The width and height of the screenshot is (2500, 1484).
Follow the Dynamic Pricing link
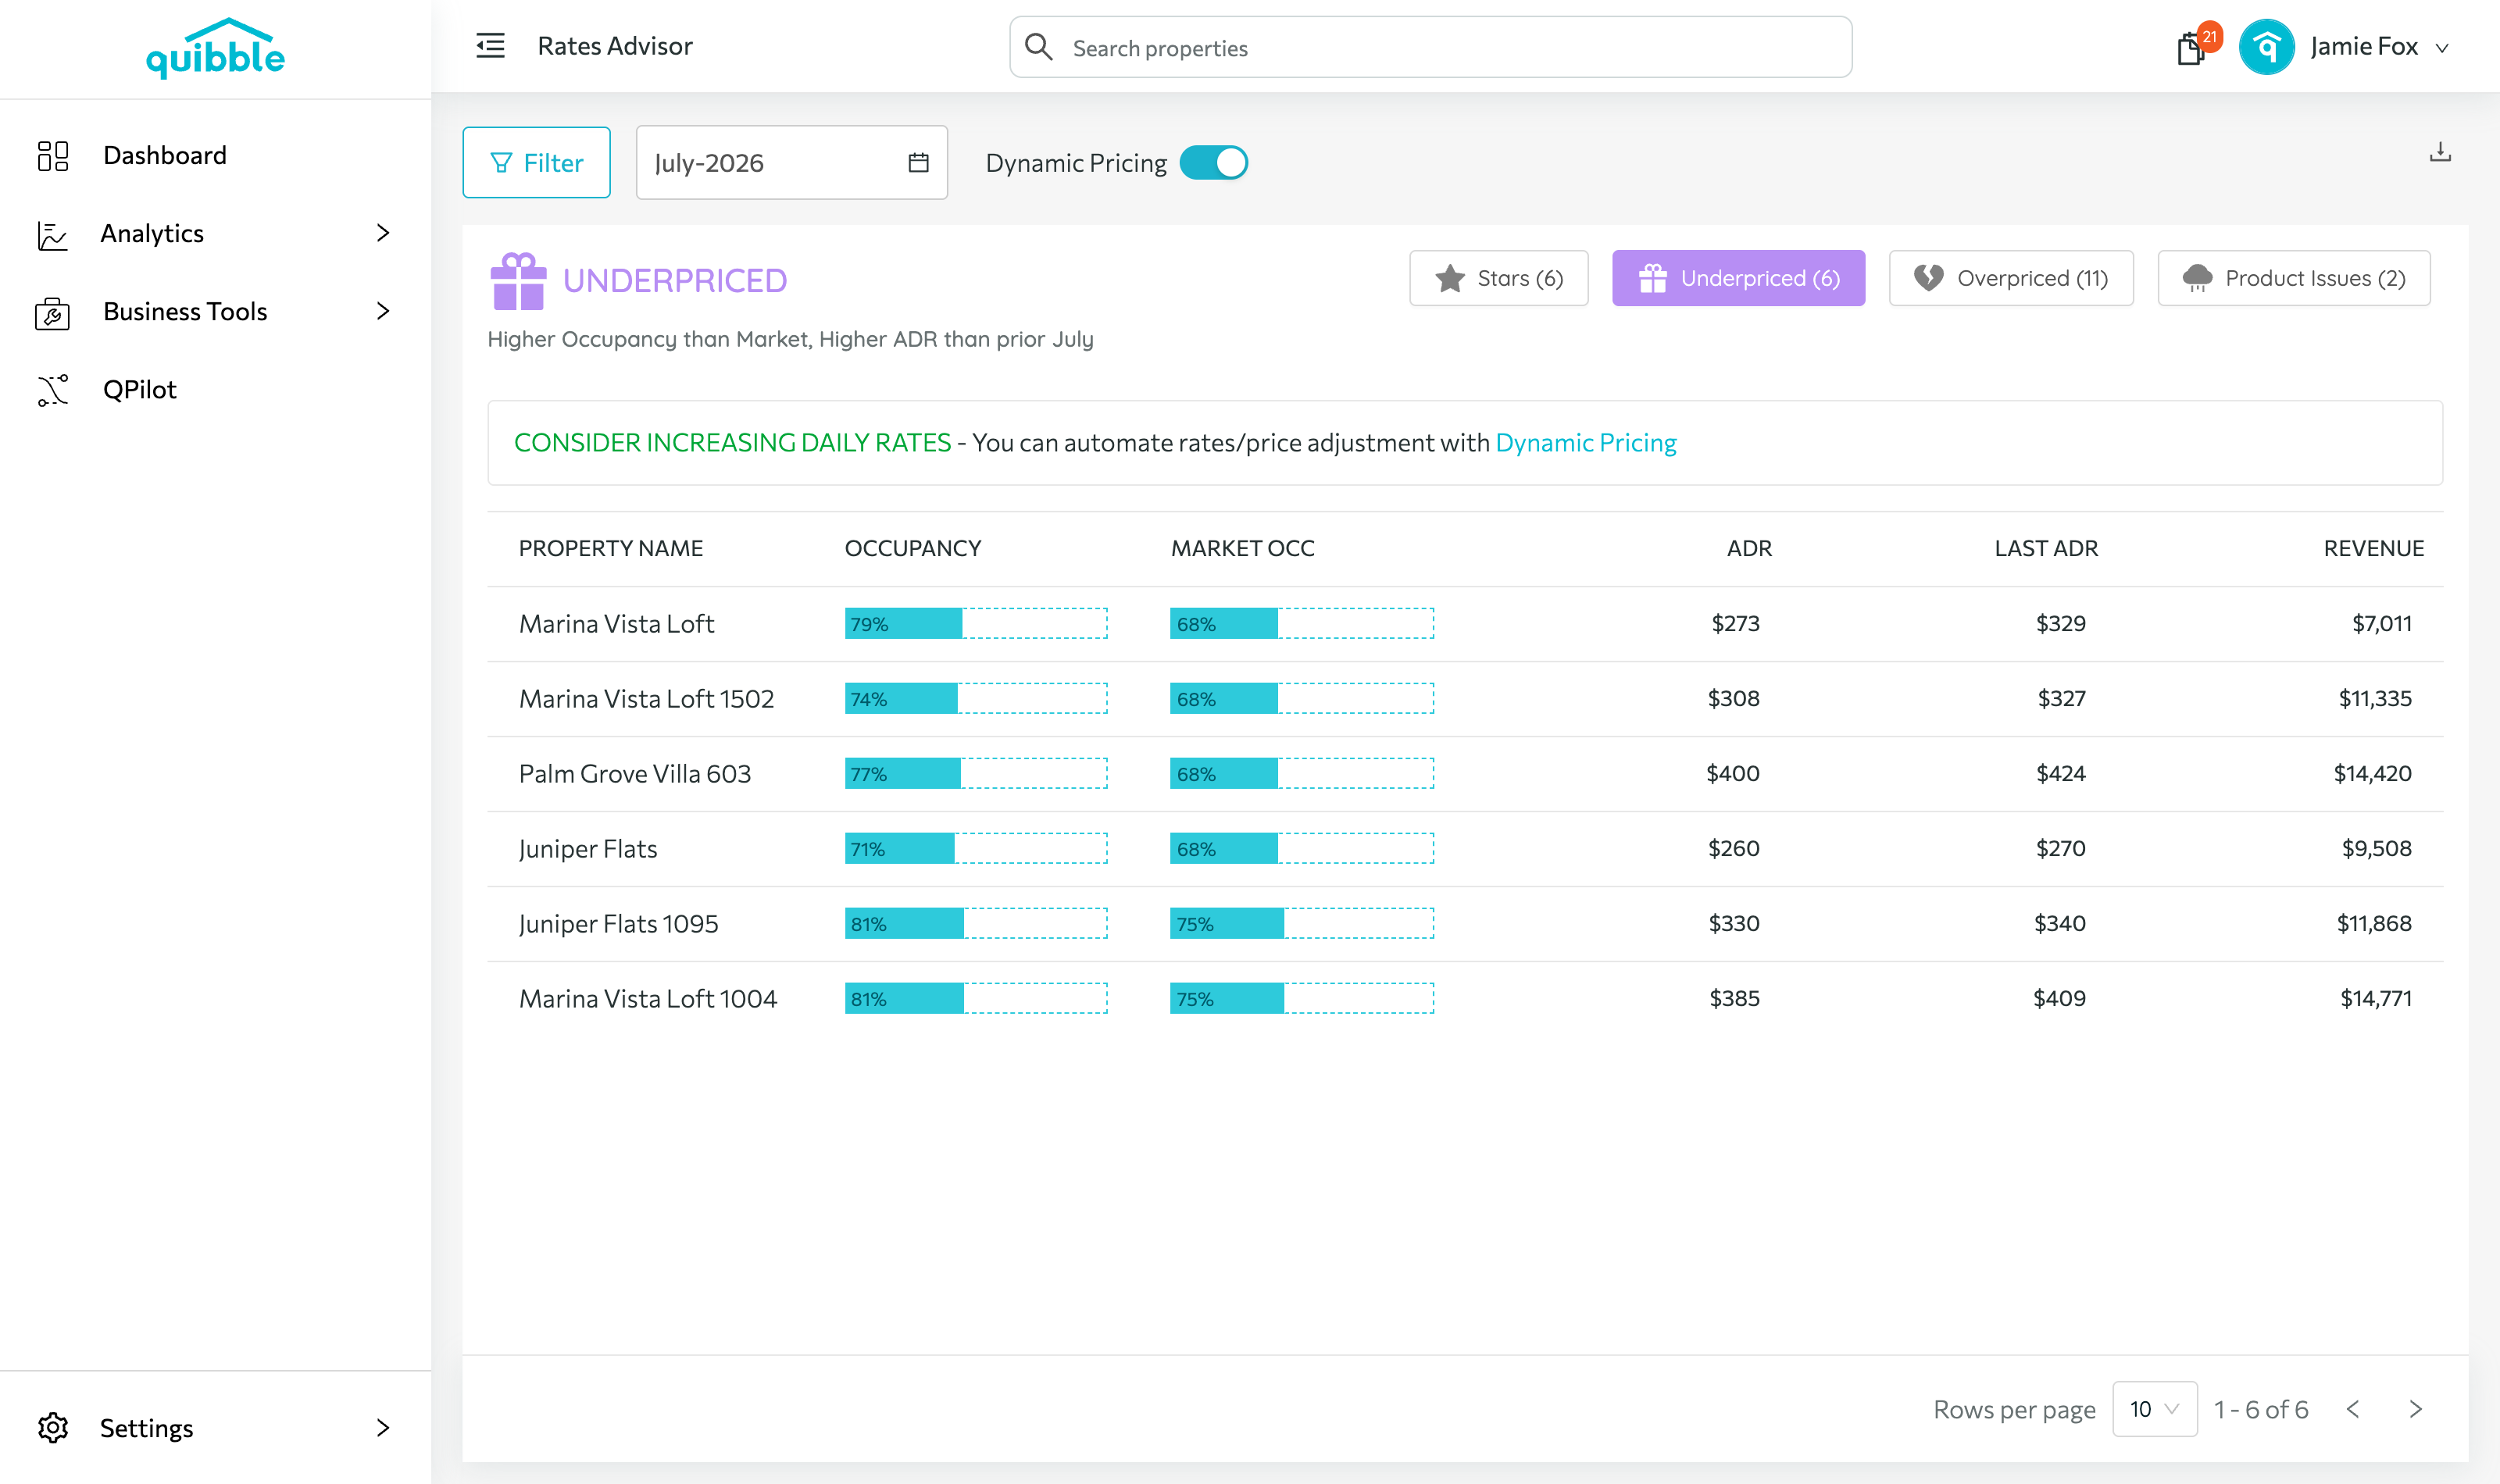pos(1586,443)
